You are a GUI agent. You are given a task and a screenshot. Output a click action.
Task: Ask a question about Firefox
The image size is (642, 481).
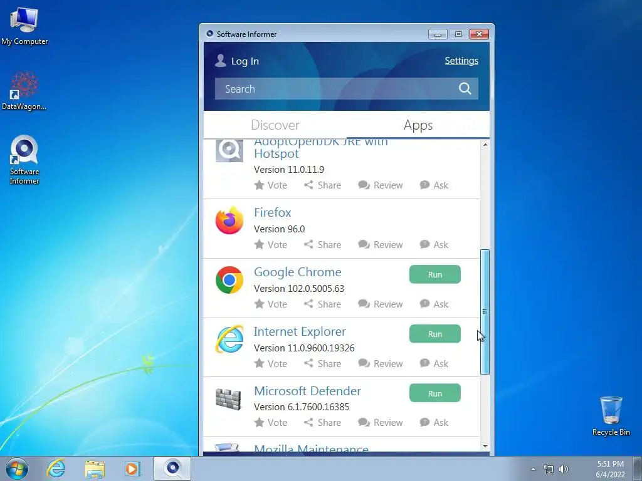(x=434, y=245)
